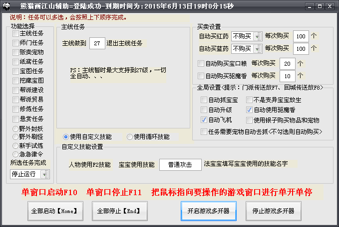Open the 自动买蓝药 dropdown
The height and width of the screenshot is (227, 339).
(x=247, y=49)
